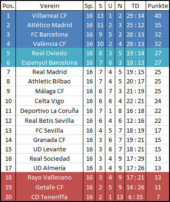Select Teneriffa's 6 : 35 goal difference
170x202 pixels.
[x=135, y=197]
